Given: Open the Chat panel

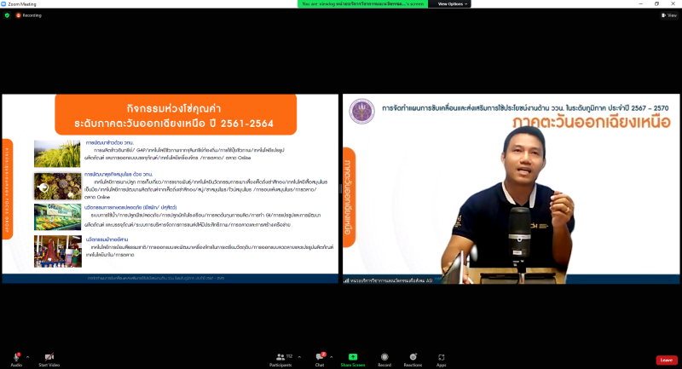Looking at the screenshot, I should pos(320,358).
